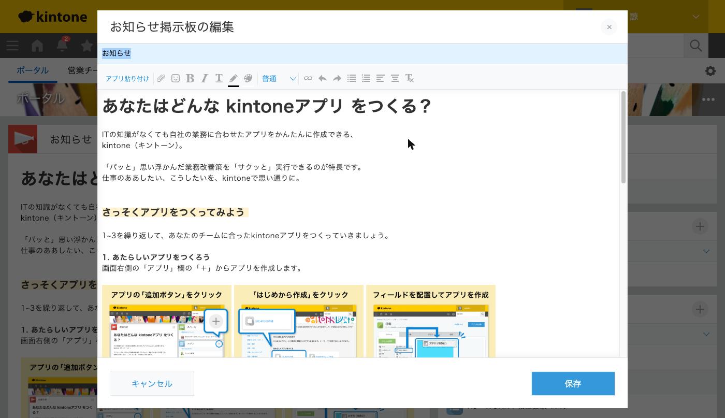Switch to the ポータル tab in background
Screen dimensions: 725x418
point(33,70)
